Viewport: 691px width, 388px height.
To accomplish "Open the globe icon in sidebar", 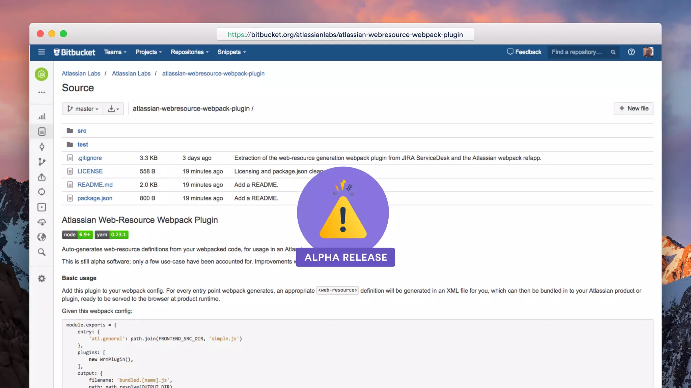I will tap(42, 237).
